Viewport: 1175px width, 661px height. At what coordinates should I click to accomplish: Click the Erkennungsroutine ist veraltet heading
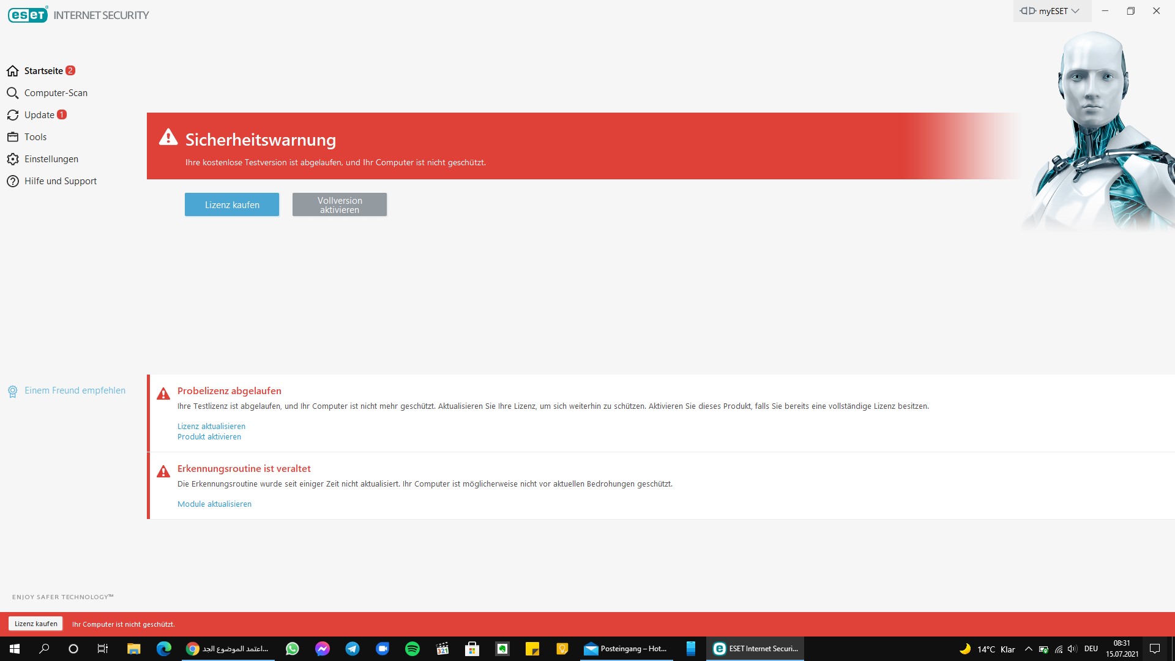coord(244,469)
